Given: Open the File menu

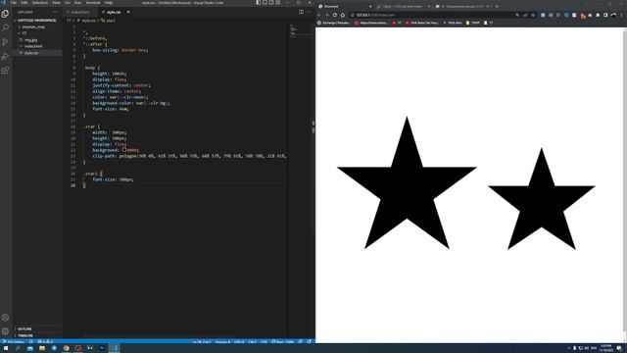Looking at the screenshot, I should coord(14,2).
